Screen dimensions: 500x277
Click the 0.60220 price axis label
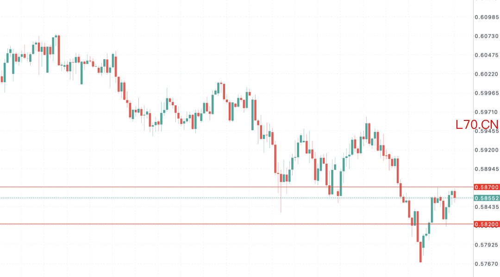tap(487, 74)
